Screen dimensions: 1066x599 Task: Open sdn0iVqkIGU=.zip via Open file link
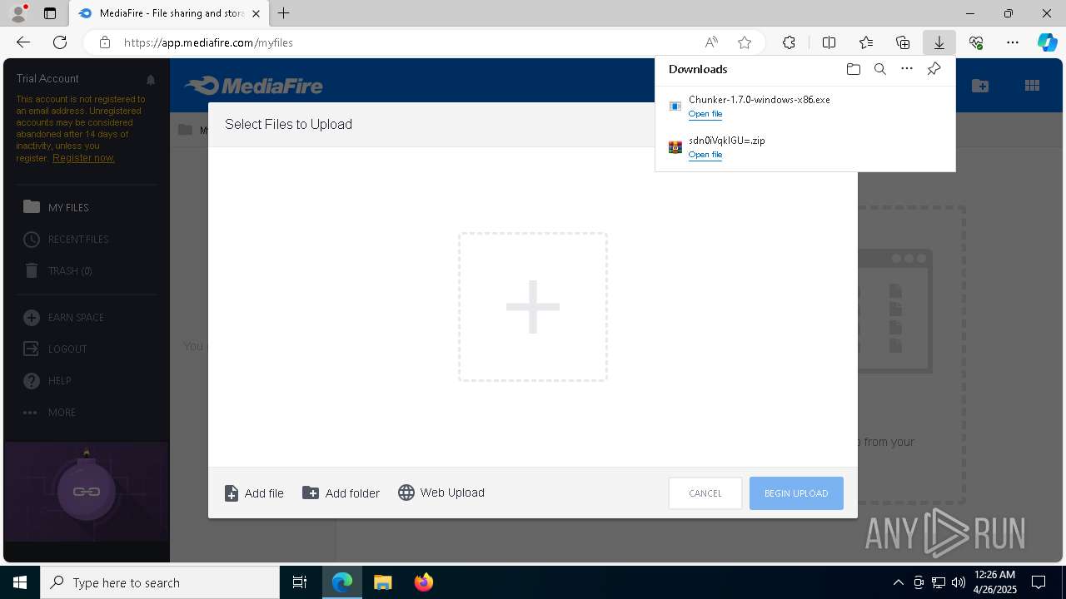pos(705,155)
